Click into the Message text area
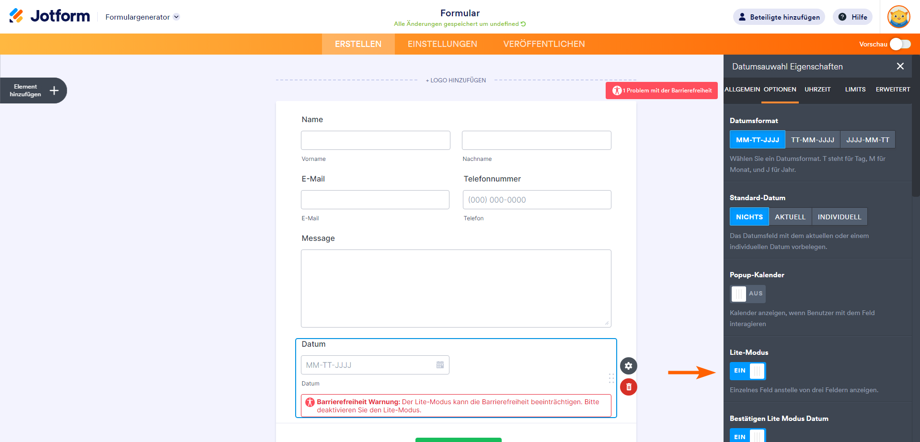The width and height of the screenshot is (920, 442). [456, 288]
